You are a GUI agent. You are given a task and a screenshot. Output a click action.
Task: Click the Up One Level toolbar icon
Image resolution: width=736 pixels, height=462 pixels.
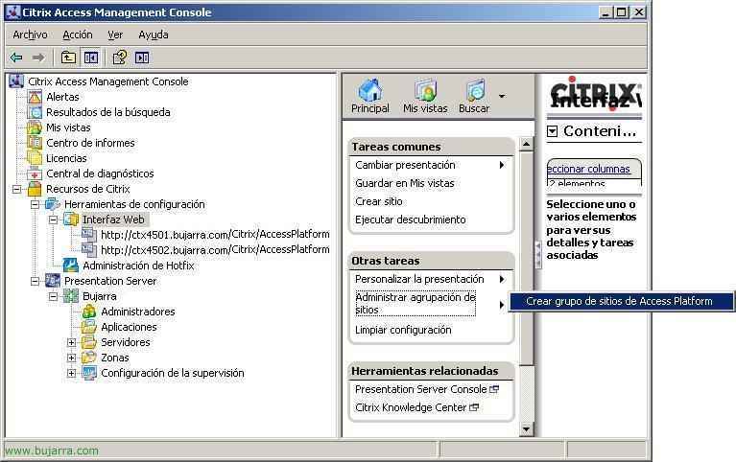[x=68, y=58]
